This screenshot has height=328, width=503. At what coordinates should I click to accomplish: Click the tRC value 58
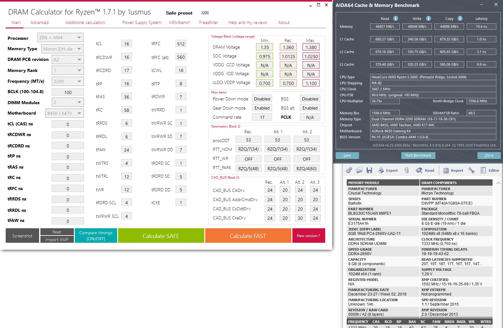(x=127, y=110)
